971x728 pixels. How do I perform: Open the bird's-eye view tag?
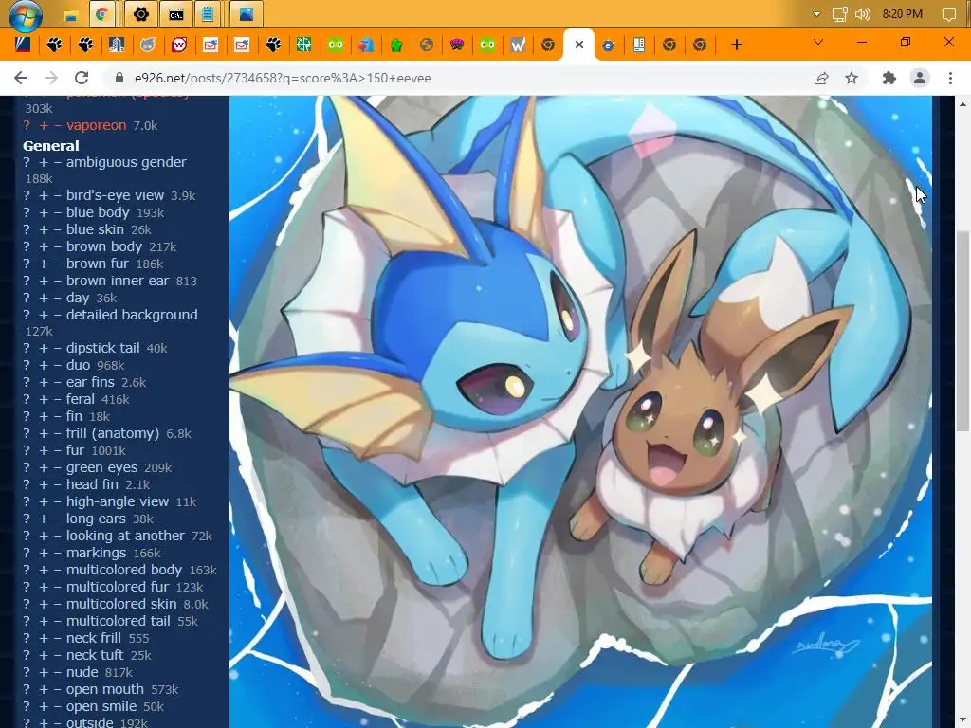pos(115,195)
